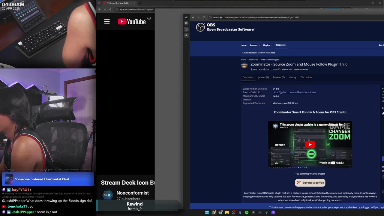
Task: Play the embedded zoom plugin YouTube video
Action: point(310,145)
